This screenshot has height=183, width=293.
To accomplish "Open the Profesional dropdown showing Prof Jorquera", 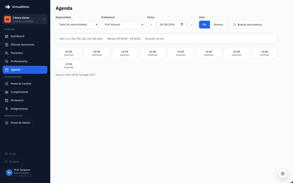I will 123,25.
